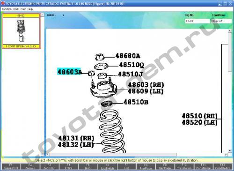Click the F10 Translation button

184,167
